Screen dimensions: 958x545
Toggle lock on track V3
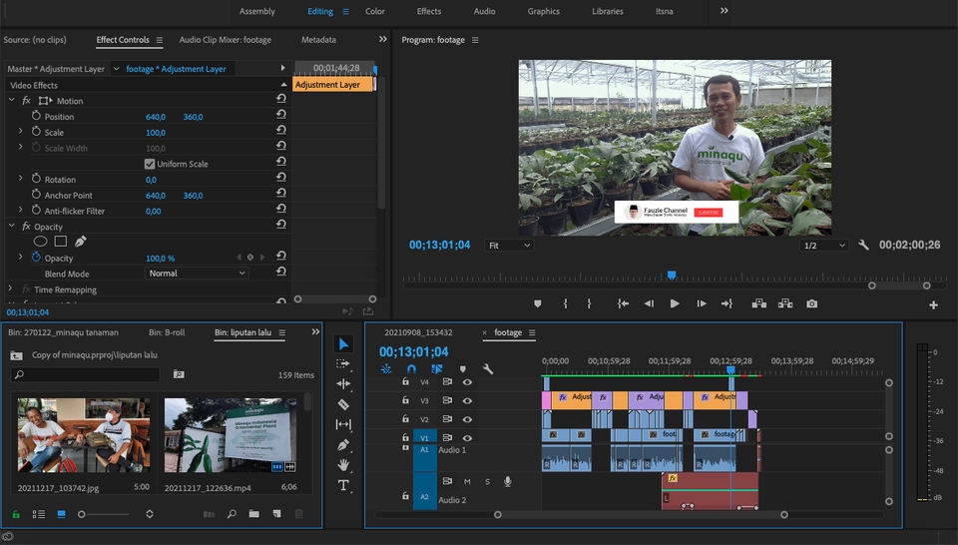click(405, 400)
